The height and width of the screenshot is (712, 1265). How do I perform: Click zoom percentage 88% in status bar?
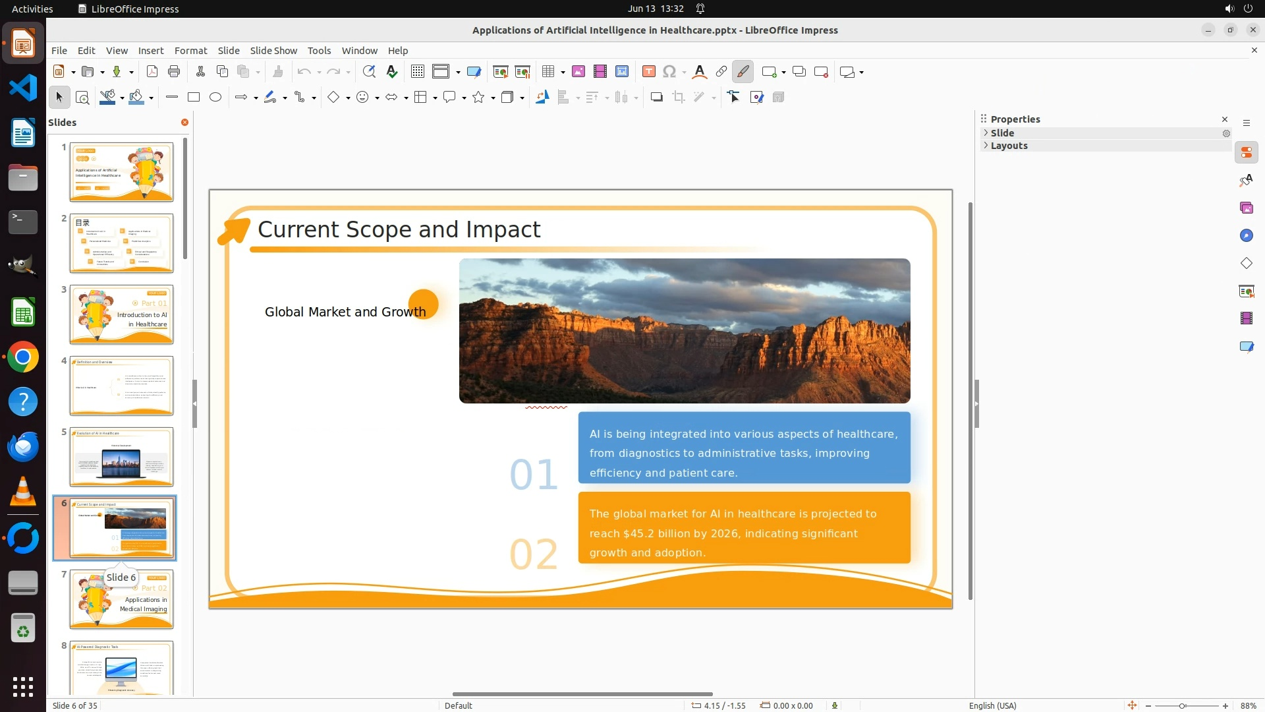[x=1248, y=705]
